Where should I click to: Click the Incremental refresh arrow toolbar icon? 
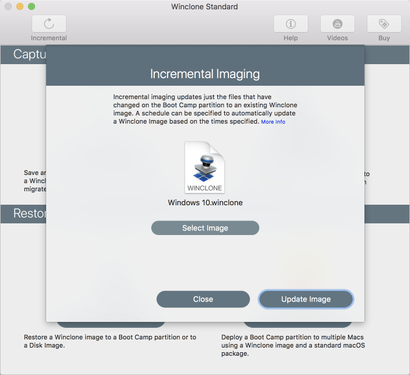(x=49, y=24)
